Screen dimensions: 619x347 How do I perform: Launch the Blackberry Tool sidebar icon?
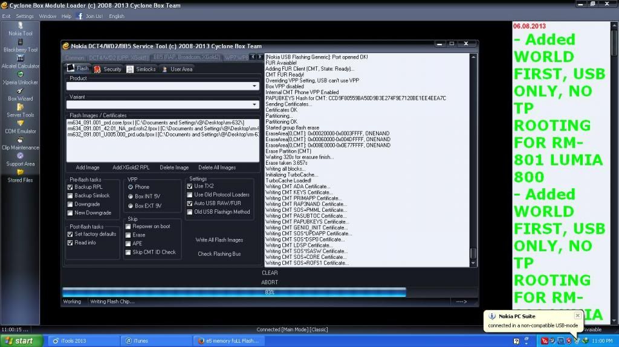coord(20,42)
